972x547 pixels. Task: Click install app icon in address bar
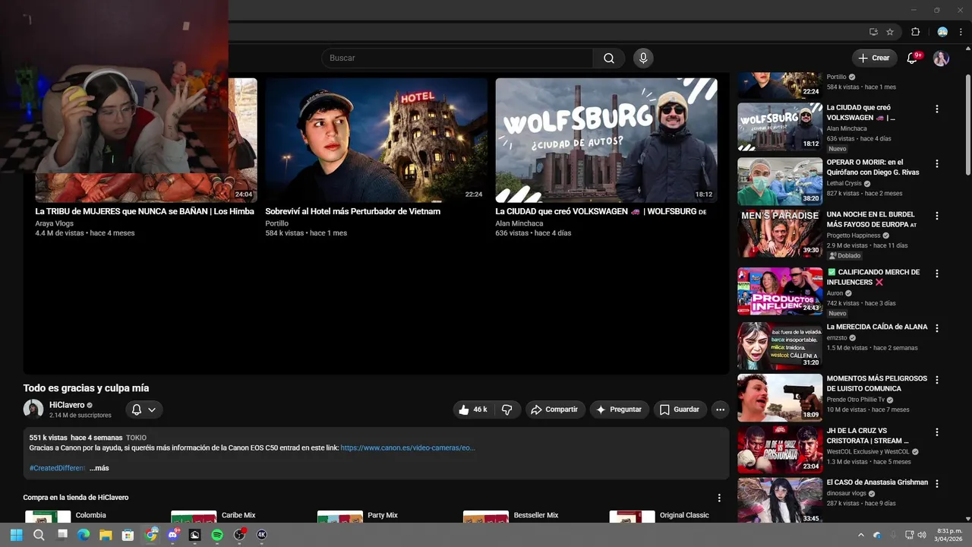873,32
